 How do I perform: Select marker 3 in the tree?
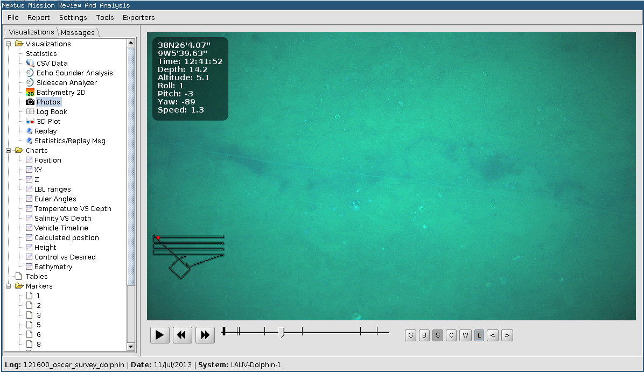(39, 315)
